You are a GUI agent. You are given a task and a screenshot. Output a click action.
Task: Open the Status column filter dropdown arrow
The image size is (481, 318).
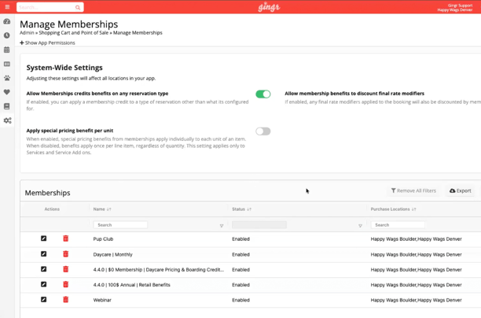click(x=360, y=226)
